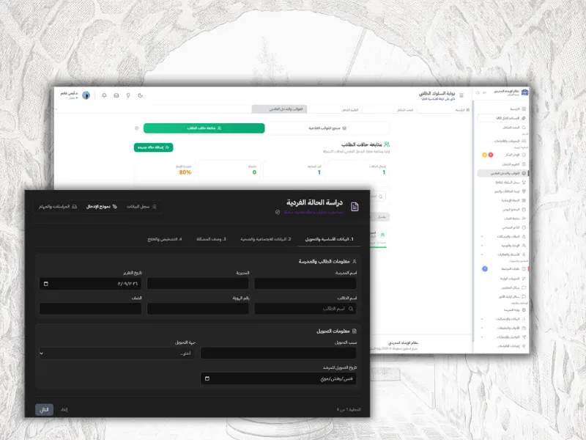Expand الحالات والمشكلات sidebar group
This screenshot has width=586, height=440.
click(x=502, y=236)
